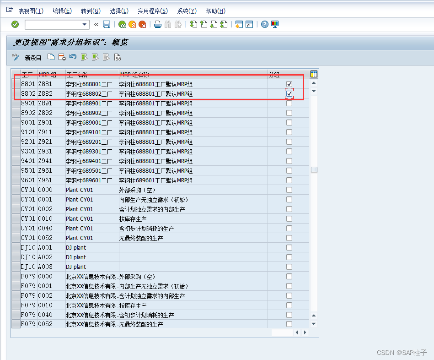Open the 实用程序(S) menu
This screenshot has height=360, width=434.
point(153,11)
